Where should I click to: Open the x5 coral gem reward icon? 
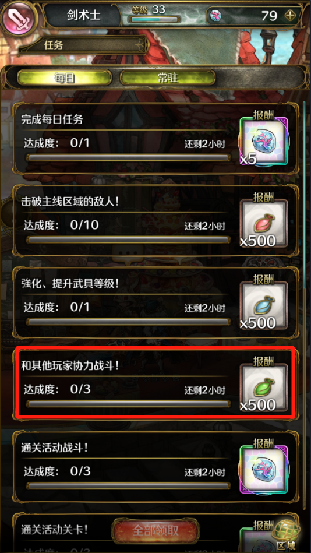(x=264, y=142)
